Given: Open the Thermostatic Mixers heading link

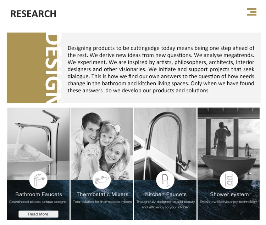Looking at the screenshot, I should coord(102,194).
